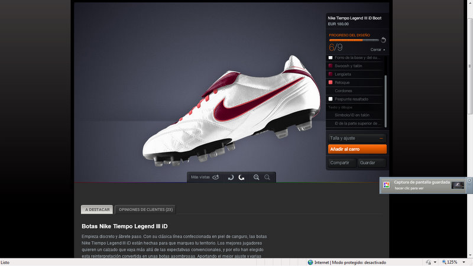473x266 pixels.
Task: Click the Guardar button
Action: [372, 163]
